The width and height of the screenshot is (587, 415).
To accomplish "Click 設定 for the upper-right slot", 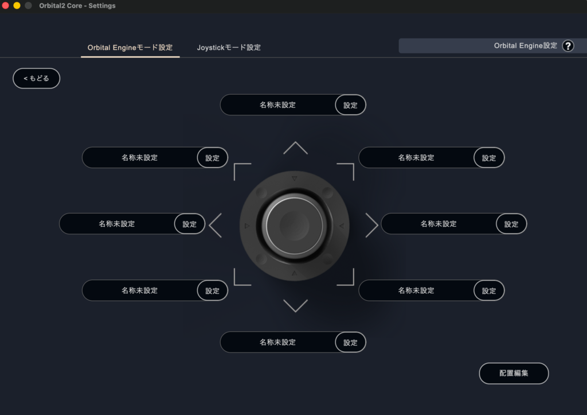I will [x=489, y=158].
